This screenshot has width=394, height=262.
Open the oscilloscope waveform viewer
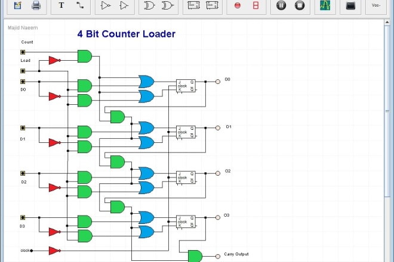[x=325, y=5]
